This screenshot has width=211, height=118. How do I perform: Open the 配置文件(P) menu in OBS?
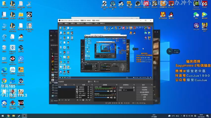point(80,24)
